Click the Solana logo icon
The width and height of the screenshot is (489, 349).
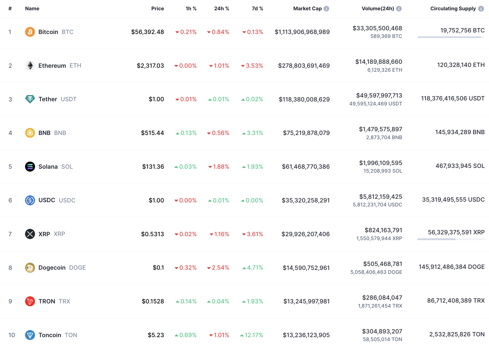pyautogui.click(x=30, y=167)
